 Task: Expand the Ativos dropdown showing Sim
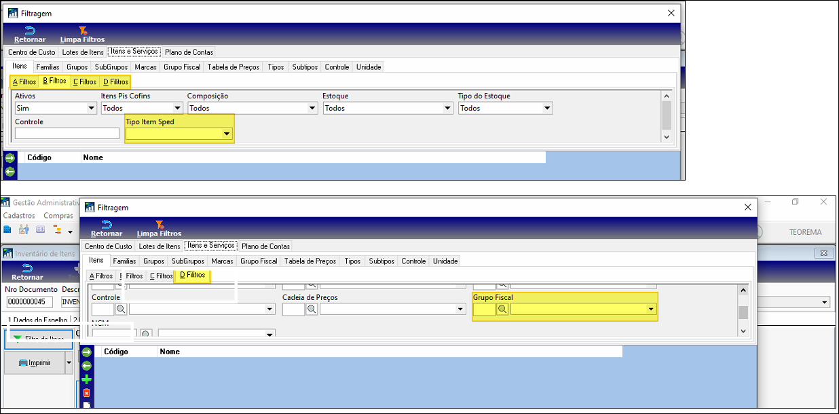point(91,109)
